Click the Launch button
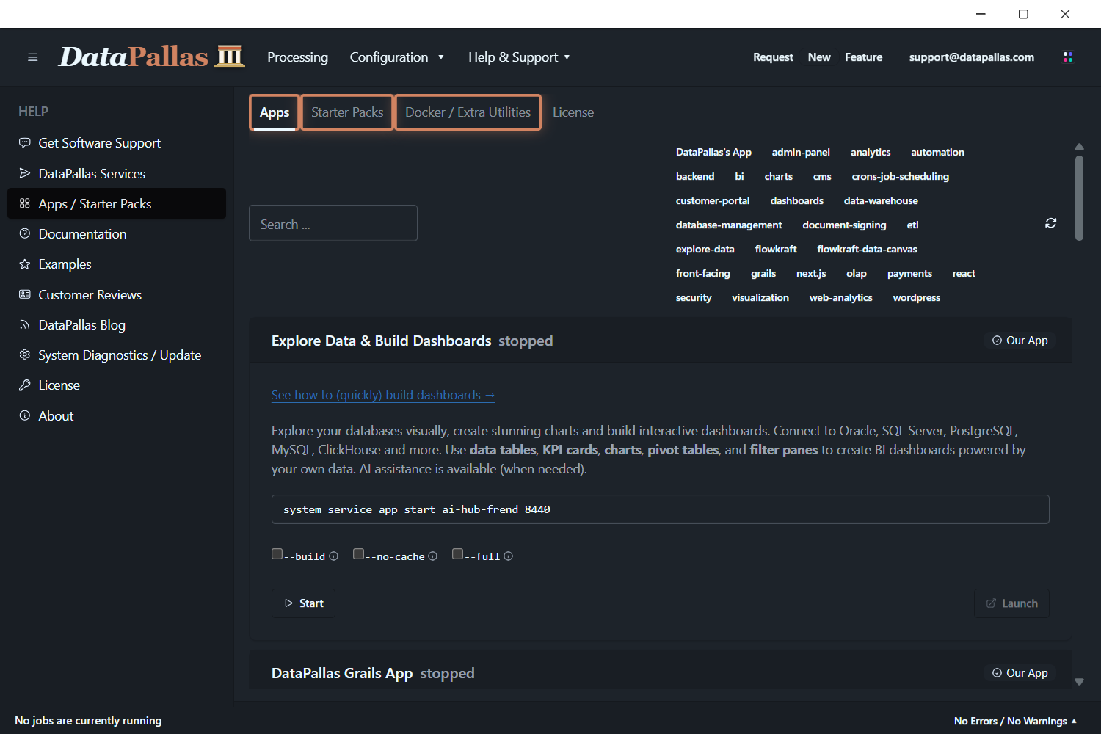Screen dimensions: 1101x734 (x=1011, y=603)
